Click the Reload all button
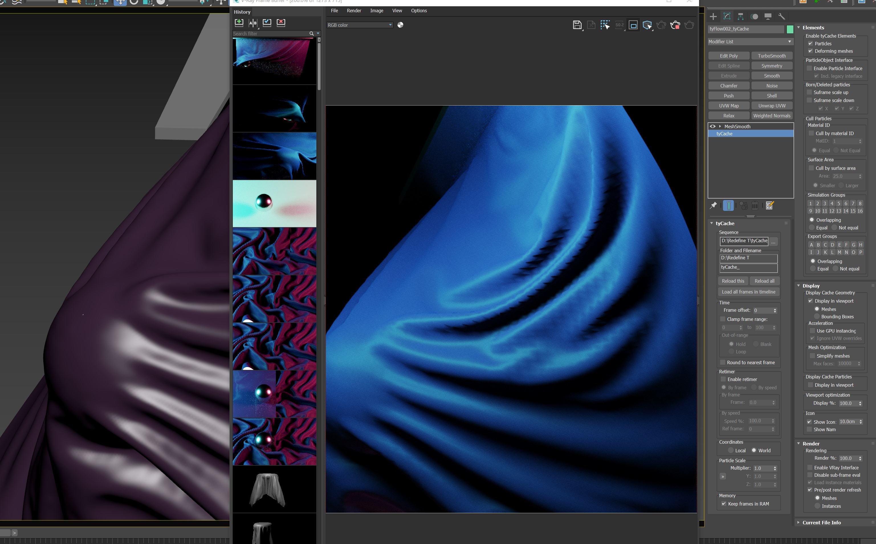The width and height of the screenshot is (876, 544). (x=764, y=281)
